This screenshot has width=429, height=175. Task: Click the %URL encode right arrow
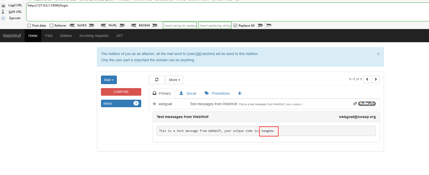pyautogui.click(x=122, y=25)
